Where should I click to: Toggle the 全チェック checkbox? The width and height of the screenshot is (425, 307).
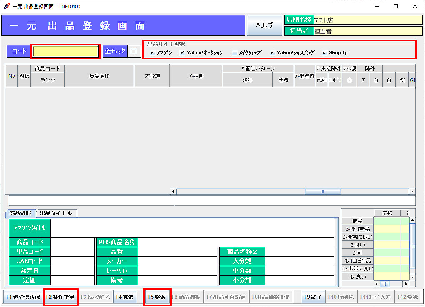133,52
